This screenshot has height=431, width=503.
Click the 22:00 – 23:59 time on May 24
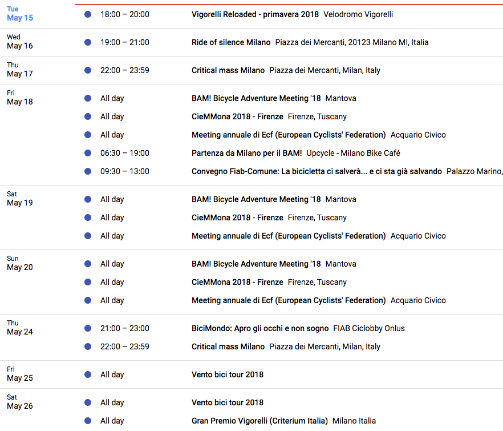pyautogui.click(x=125, y=347)
